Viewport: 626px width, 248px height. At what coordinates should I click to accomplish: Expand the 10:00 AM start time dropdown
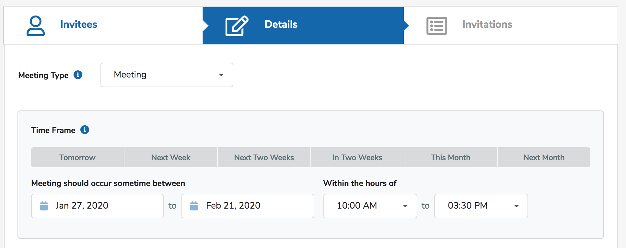coord(370,206)
